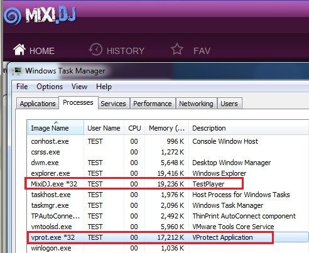The image size is (309, 253).
Task: Select the MixiDJ.exe *32 process row
Action: 134,184
